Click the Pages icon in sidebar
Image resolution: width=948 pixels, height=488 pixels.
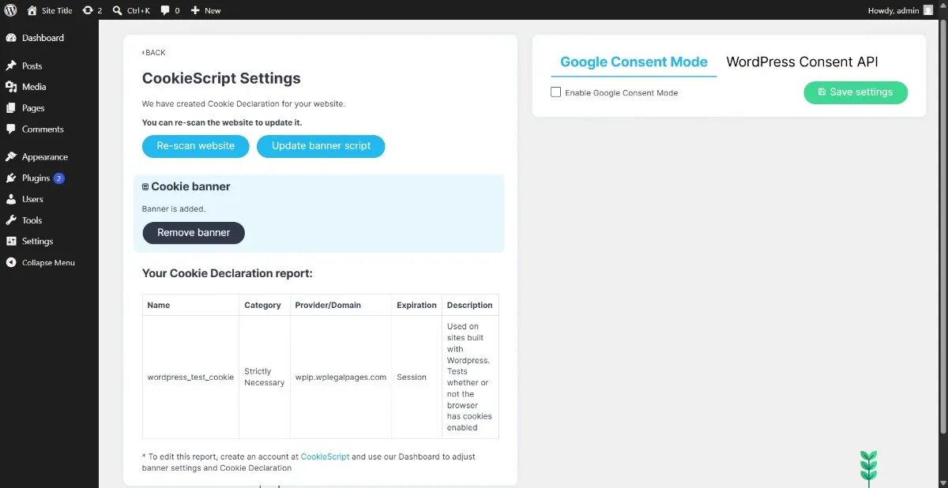click(x=11, y=108)
